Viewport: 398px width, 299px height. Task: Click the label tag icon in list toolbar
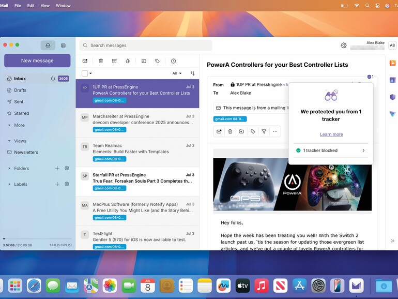[157, 61]
